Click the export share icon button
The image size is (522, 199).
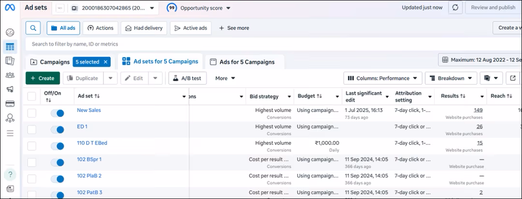[513, 78]
